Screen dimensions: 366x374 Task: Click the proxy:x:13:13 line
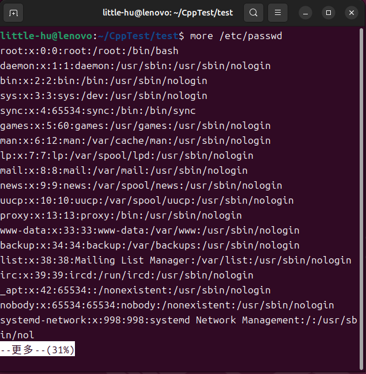[121, 216]
